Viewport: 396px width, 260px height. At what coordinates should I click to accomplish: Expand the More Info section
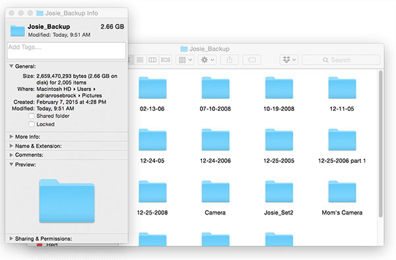pyautogui.click(x=11, y=137)
